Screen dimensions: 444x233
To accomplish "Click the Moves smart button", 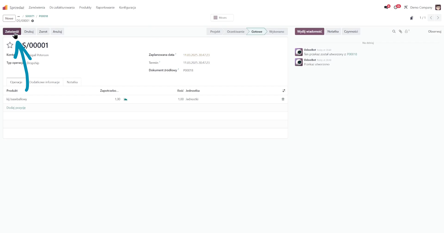I will click(222, 18).
